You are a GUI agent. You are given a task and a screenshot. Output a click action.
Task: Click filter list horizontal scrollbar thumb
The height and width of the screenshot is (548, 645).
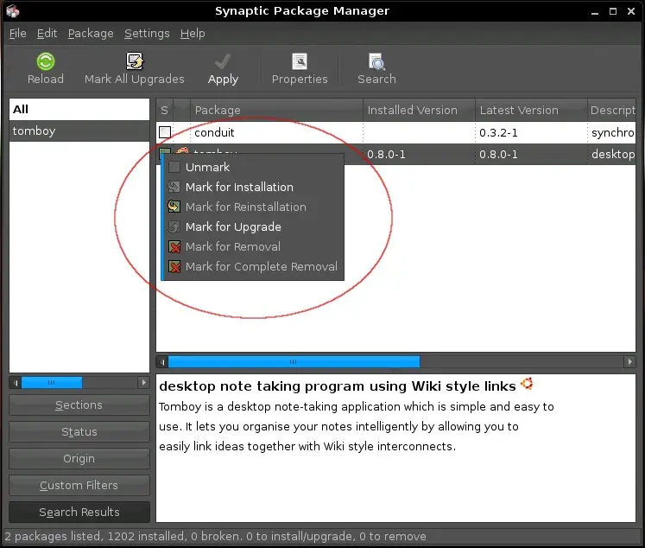tap(52, 383)
